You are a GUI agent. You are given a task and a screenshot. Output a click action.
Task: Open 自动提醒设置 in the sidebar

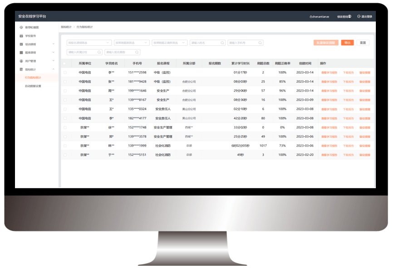pos(33,86)
